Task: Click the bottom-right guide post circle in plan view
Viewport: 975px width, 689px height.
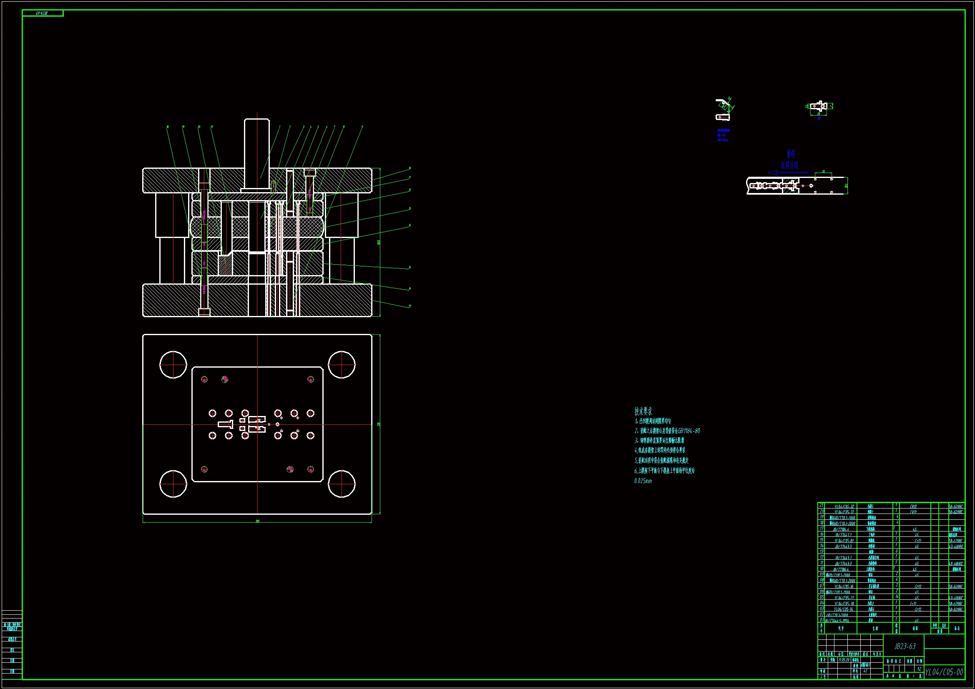Action: pos(342,484)
